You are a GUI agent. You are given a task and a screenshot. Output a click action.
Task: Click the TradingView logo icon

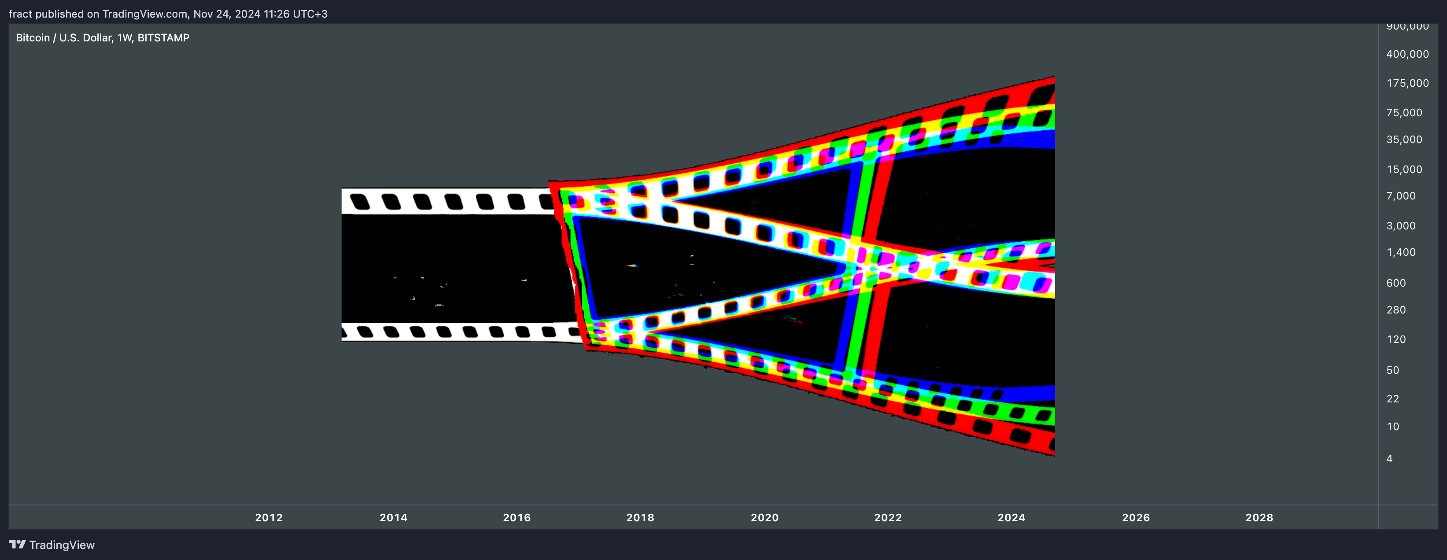click(x=18, y=544)
